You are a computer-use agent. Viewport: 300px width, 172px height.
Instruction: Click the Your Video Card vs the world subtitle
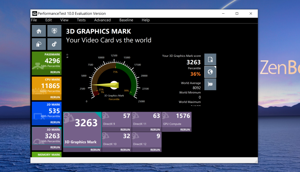click(x=109, y=40)
